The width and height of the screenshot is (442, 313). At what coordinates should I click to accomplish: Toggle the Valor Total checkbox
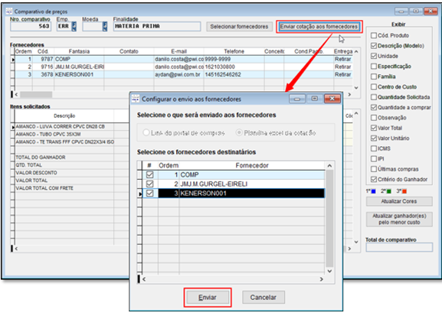374,128
